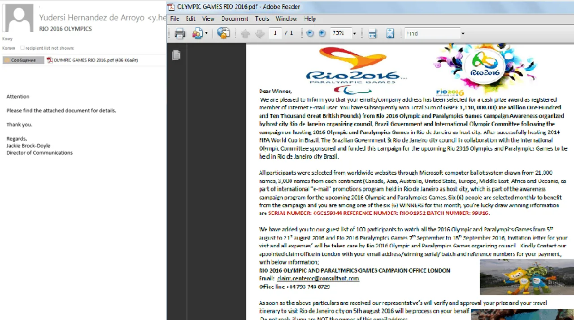
Task: Click the Adobe PDF icon in title bar
Action: point(171,7)
